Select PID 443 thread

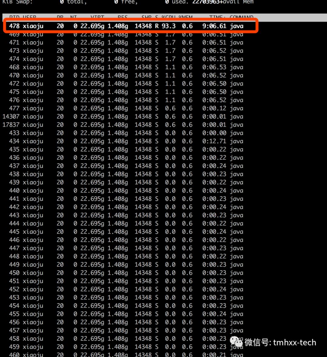14,215
